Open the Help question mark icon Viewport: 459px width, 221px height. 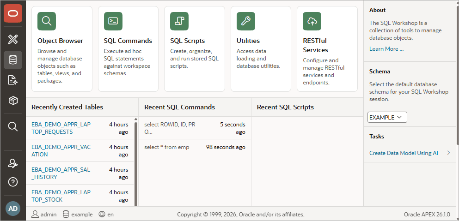(13, 182)
